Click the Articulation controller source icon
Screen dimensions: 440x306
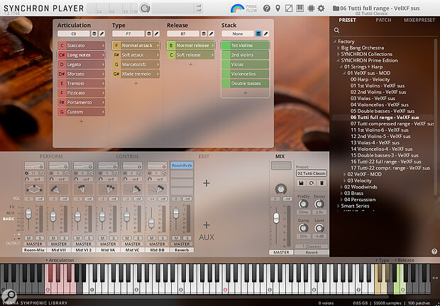coord(94,33)
